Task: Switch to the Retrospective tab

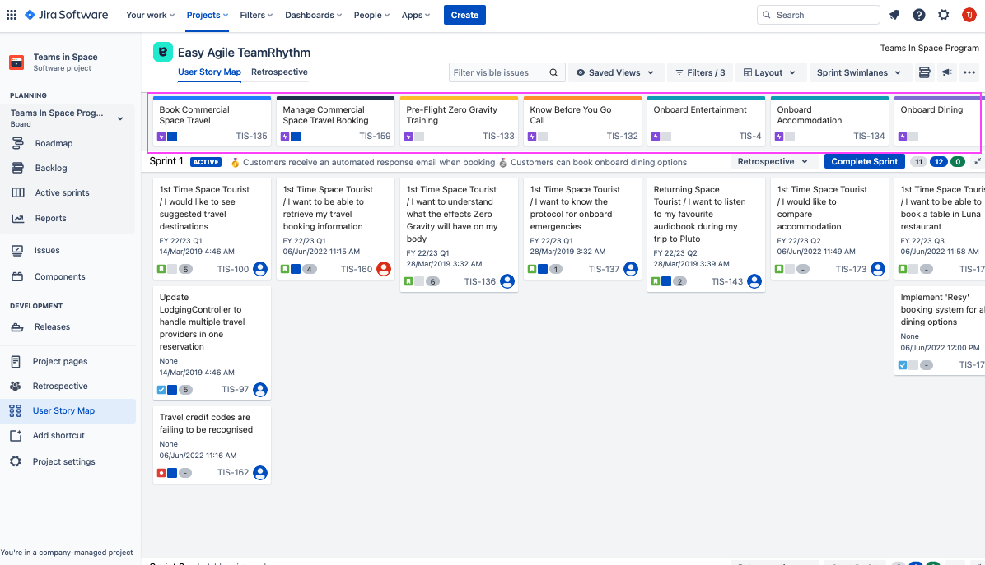Action: 279,72
